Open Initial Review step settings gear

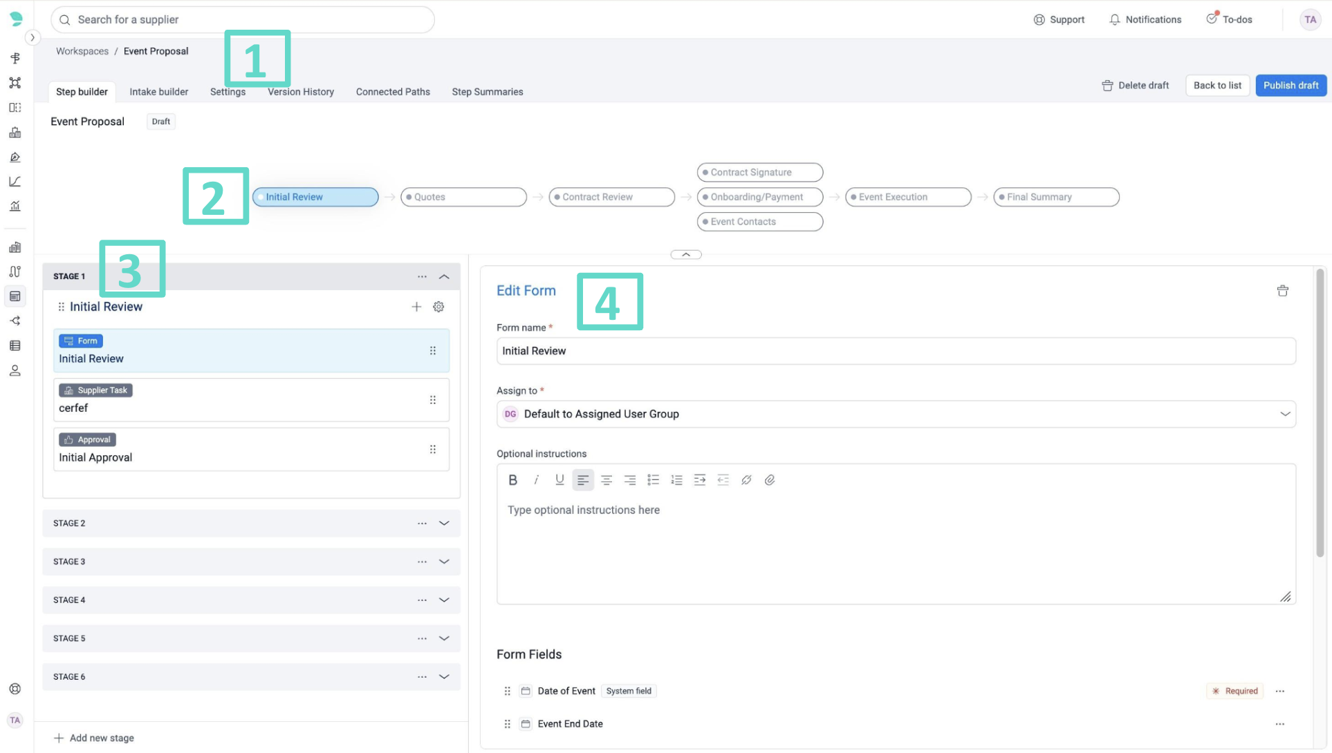(x=438, y=307)
